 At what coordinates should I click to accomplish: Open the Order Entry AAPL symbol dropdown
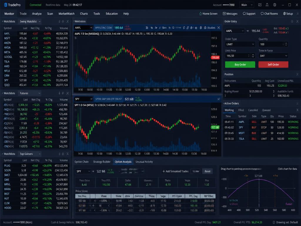point(235,31)
